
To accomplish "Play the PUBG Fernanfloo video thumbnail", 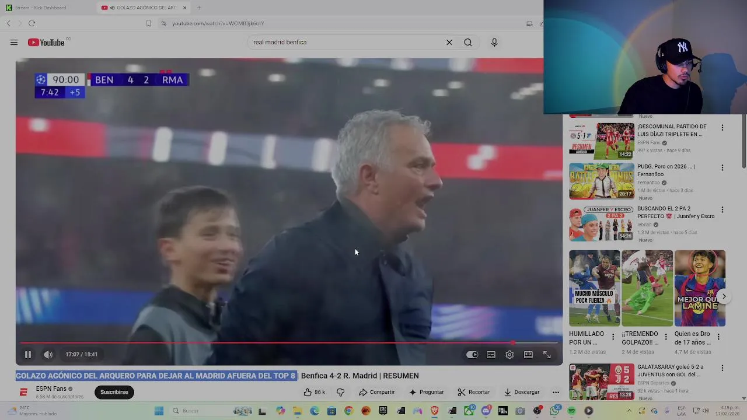I will [x=602, y=181].
